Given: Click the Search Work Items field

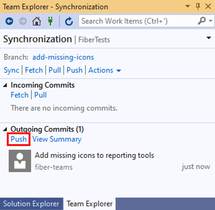Looking at the screenshot, I should point(138,21).
